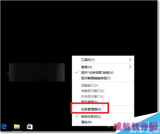Expand the arrow beside 搜索(H)
160x134 pixels.
click(130, 67)
